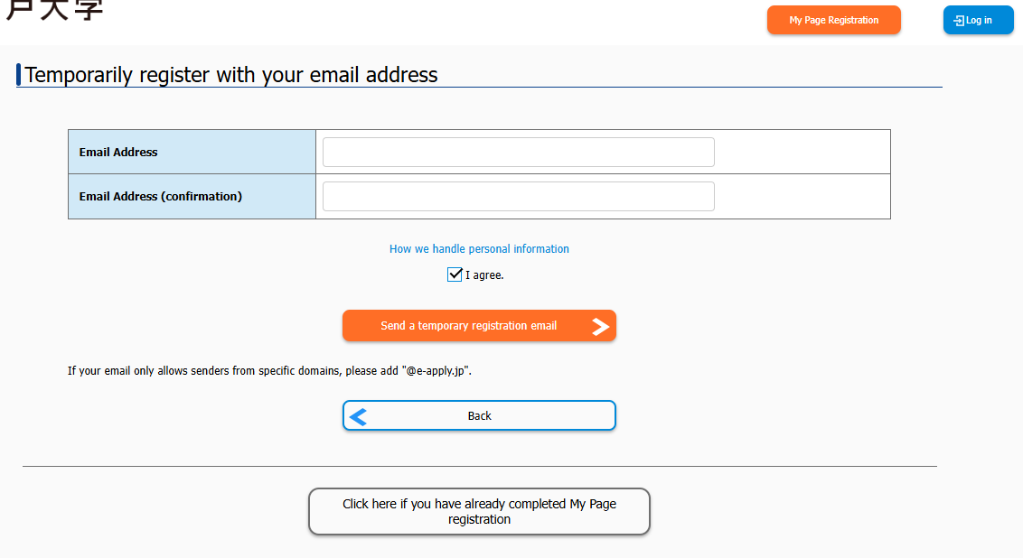Open "How we handle personal information" link

tap(479, 249)
